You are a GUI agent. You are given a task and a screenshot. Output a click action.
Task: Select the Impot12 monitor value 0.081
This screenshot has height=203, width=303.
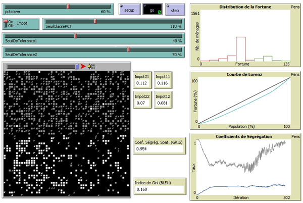(162, 103)
